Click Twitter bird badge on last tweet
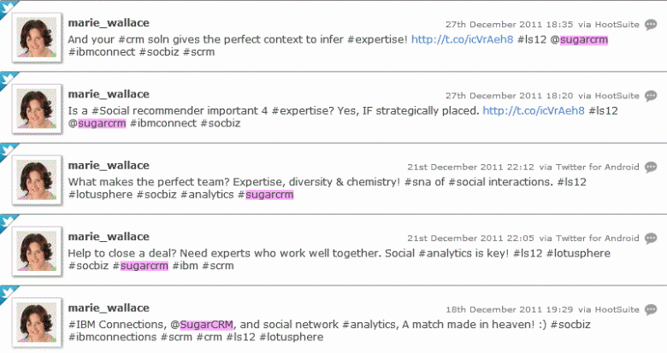667x353 pixels. [9, 292]
